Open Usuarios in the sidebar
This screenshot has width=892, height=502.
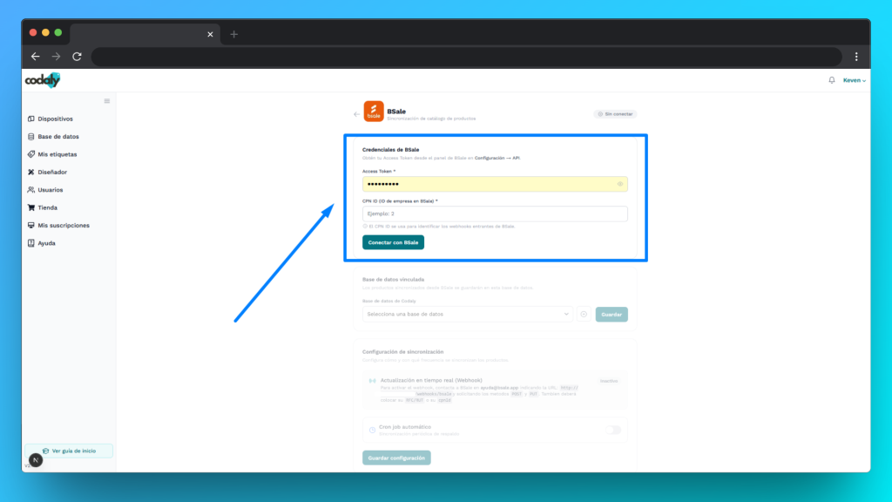click(x=45, y=190)
